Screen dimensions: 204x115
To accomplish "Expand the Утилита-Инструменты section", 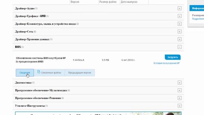I will point(179,106).
